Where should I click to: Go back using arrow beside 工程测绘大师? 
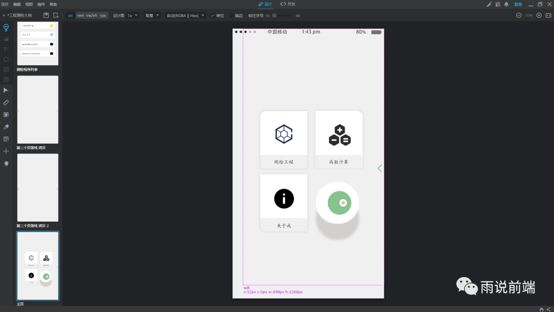point(4,15)
